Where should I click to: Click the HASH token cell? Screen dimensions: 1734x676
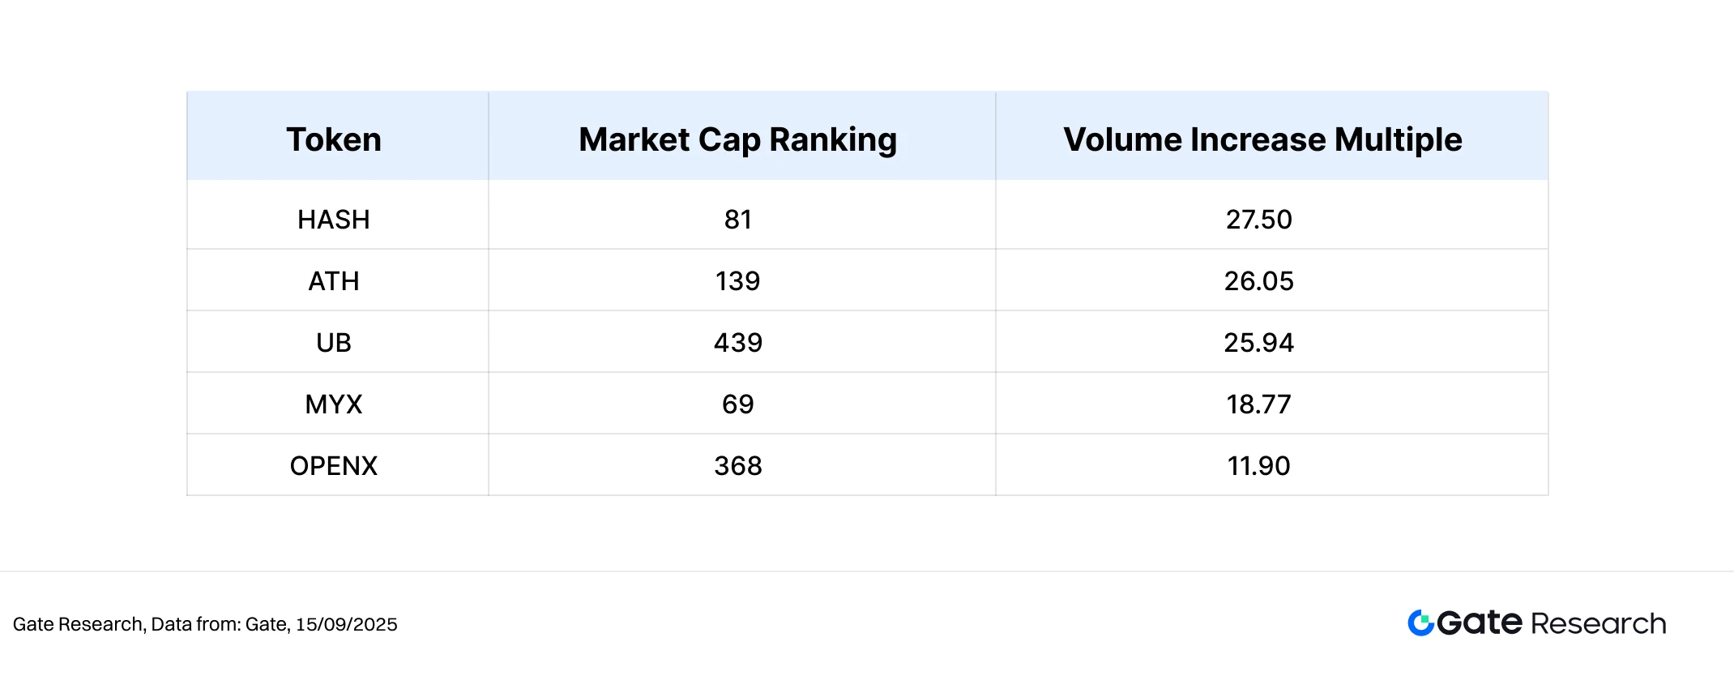click(334, 220)
